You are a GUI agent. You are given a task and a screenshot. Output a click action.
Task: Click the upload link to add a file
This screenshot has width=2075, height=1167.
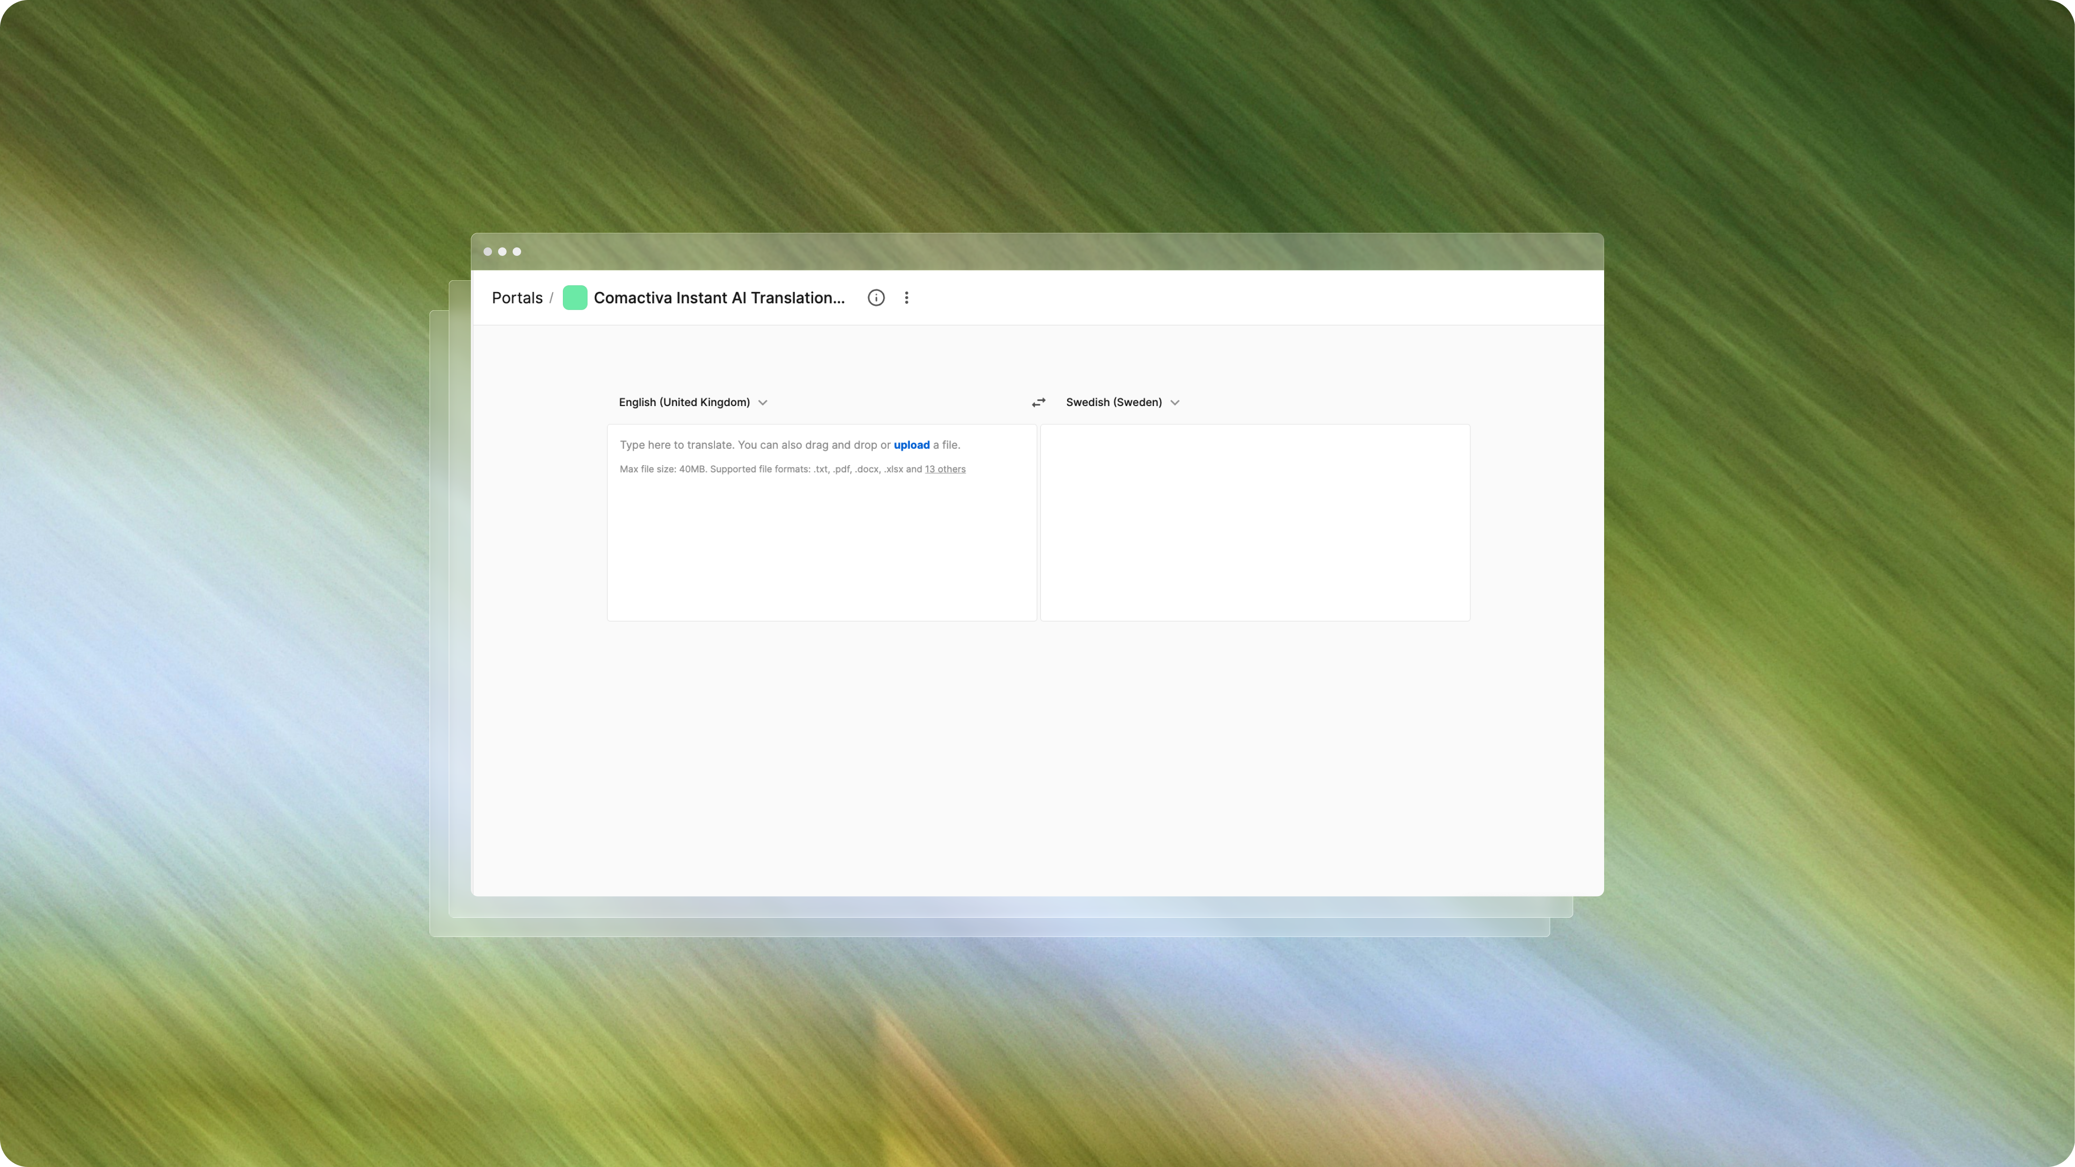click(x=911, y=444)
